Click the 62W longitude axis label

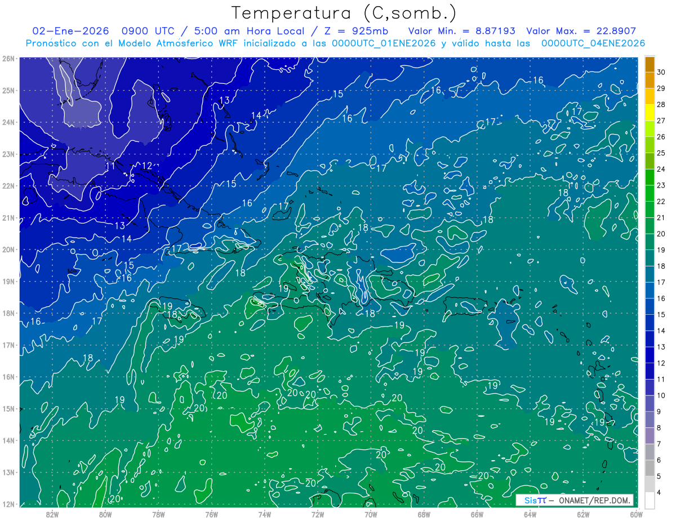tap(583, 514)
